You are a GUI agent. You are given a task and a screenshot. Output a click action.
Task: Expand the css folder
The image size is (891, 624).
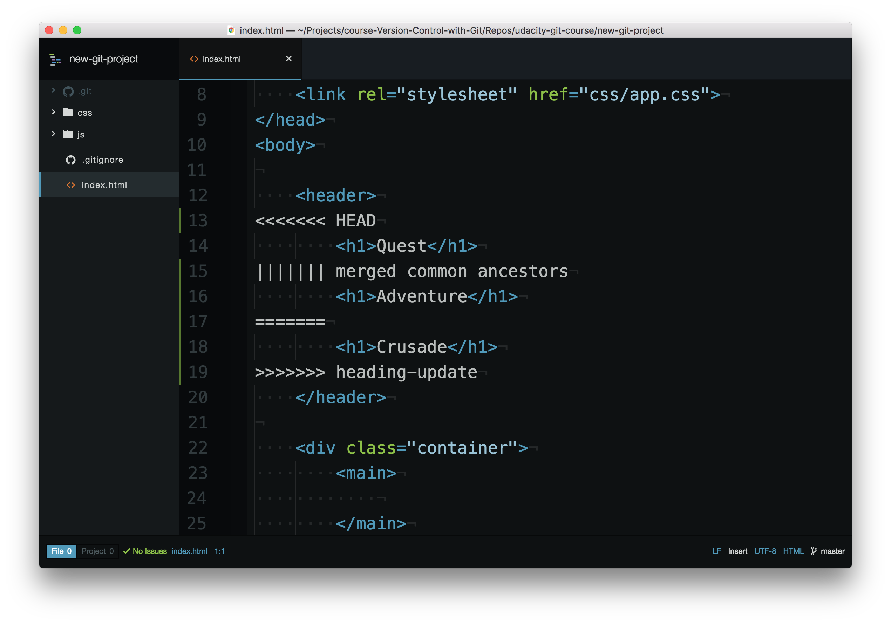tap(53, 112)
